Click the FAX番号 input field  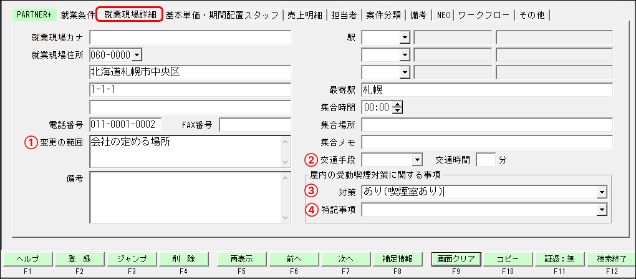click(x=255, y=125)
